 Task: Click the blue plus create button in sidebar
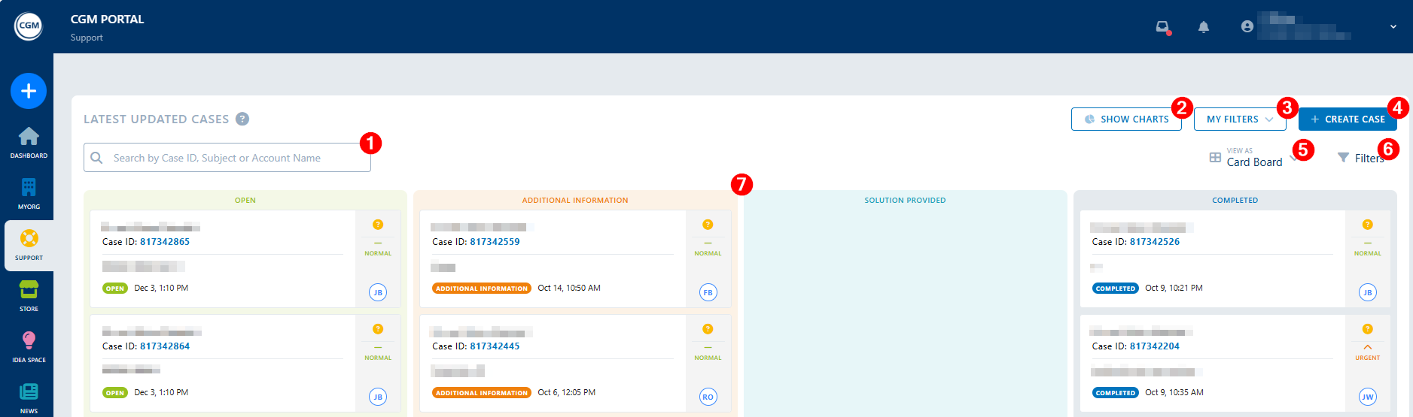(x=29, y=91)
